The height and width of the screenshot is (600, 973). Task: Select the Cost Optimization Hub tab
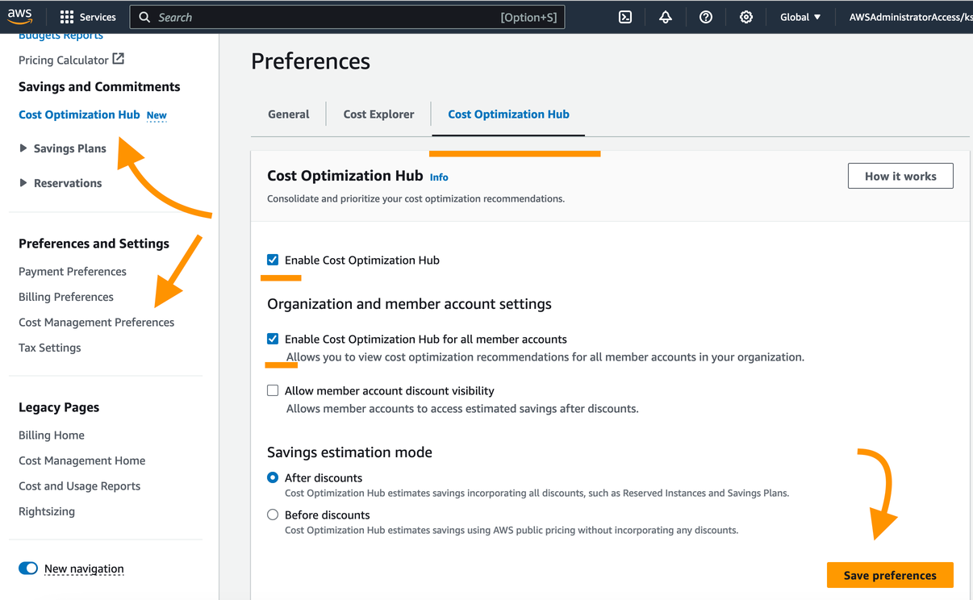(x=508, y=115)
